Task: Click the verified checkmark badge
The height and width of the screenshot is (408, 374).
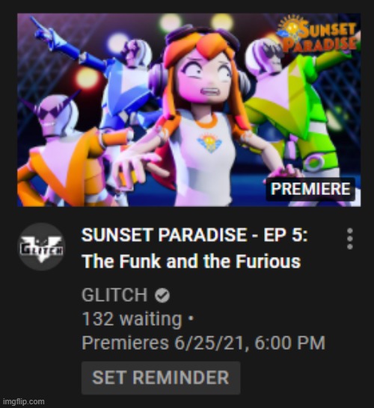Action: pos(162,295)
